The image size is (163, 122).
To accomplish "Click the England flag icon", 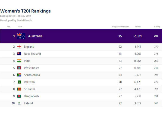I will (x=19, y=47).
